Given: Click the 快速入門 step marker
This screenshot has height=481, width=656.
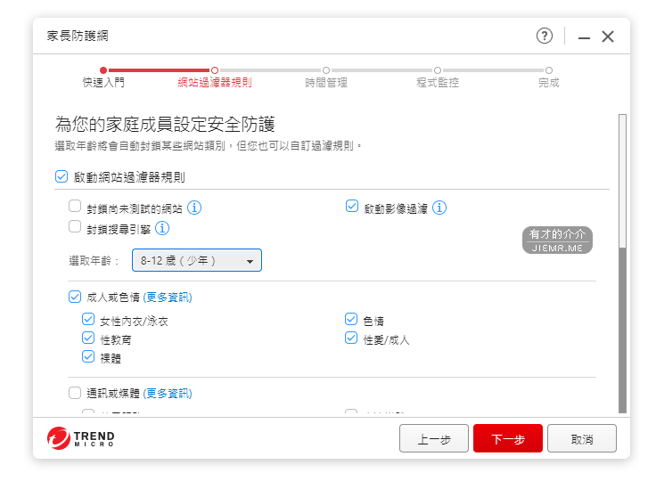Looking at the screenshot, I should pos(103,69).
